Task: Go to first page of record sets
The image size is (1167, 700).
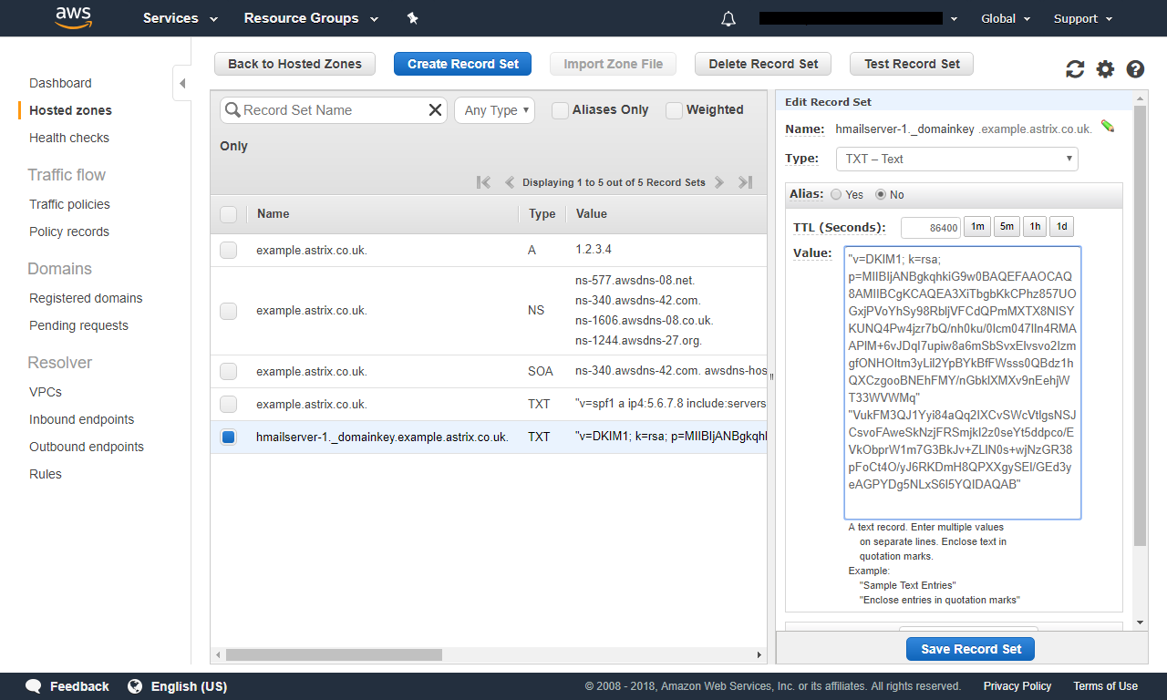Action: (483, 182)
